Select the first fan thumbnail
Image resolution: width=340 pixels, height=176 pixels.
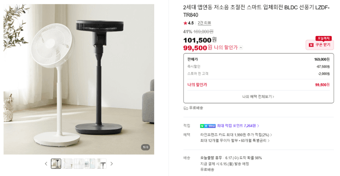click(x=56, y=164)
